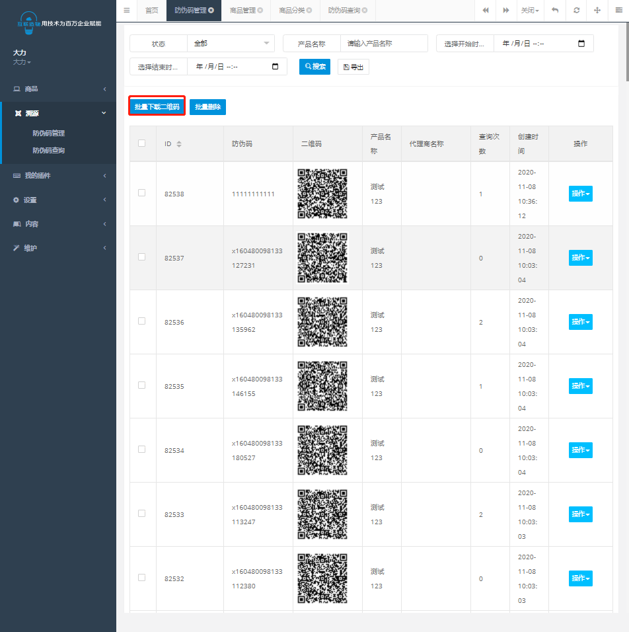Click the 批量删除 button
The height and width of the screenshot is (632, 629).
tap(207, 107)
